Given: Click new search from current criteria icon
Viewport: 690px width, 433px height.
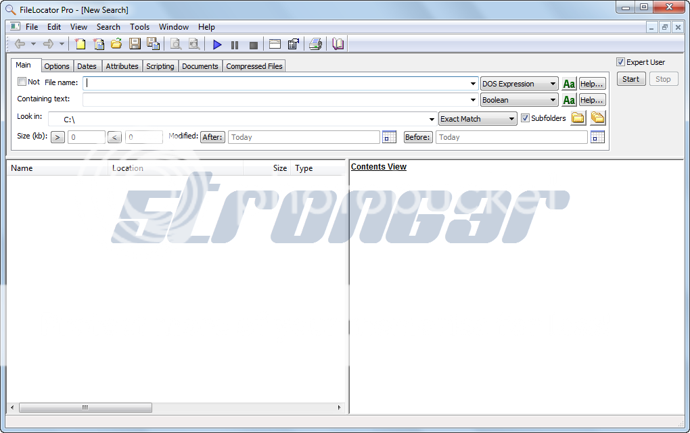Looking at the screenshot, I should tap(99, 44).
